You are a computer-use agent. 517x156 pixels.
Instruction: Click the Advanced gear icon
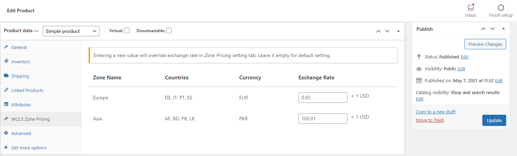tap(6, 133)
